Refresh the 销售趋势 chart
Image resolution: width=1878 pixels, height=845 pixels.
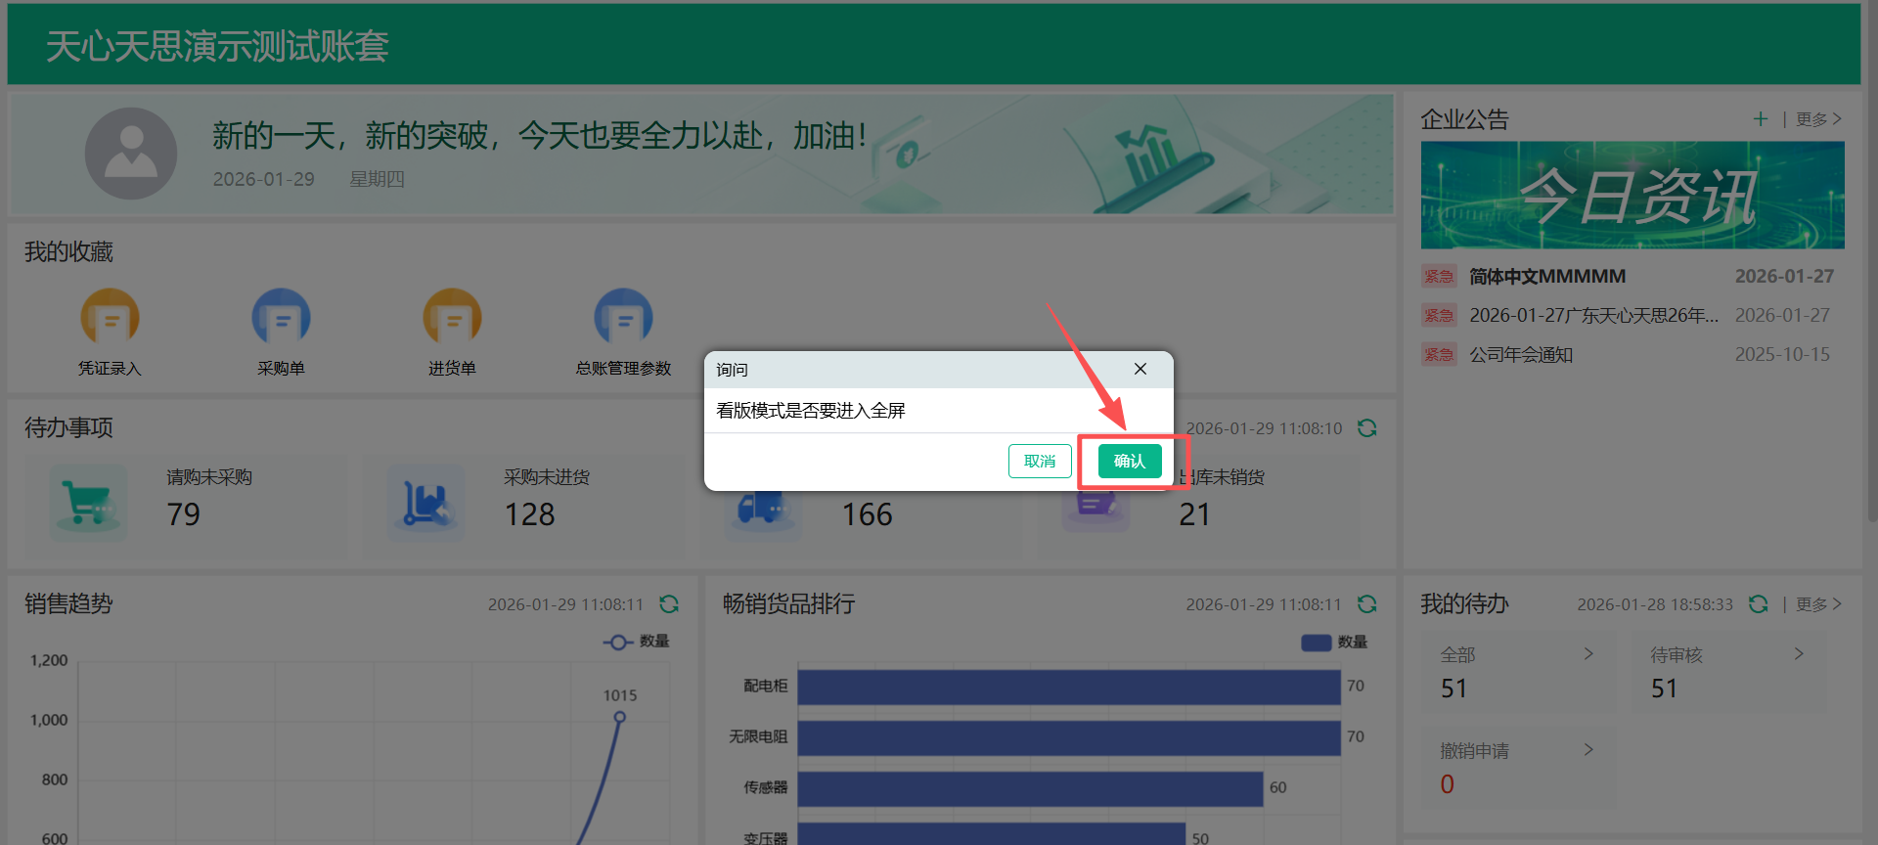point(669,604)
